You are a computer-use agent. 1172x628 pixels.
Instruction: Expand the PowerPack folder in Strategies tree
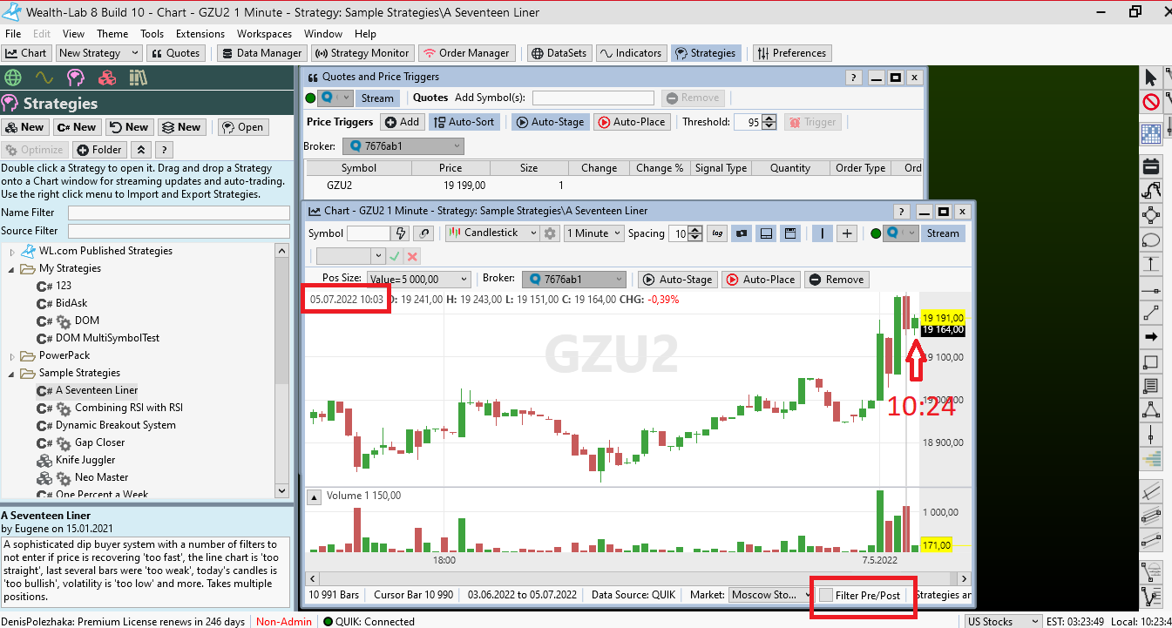(12, 355)
